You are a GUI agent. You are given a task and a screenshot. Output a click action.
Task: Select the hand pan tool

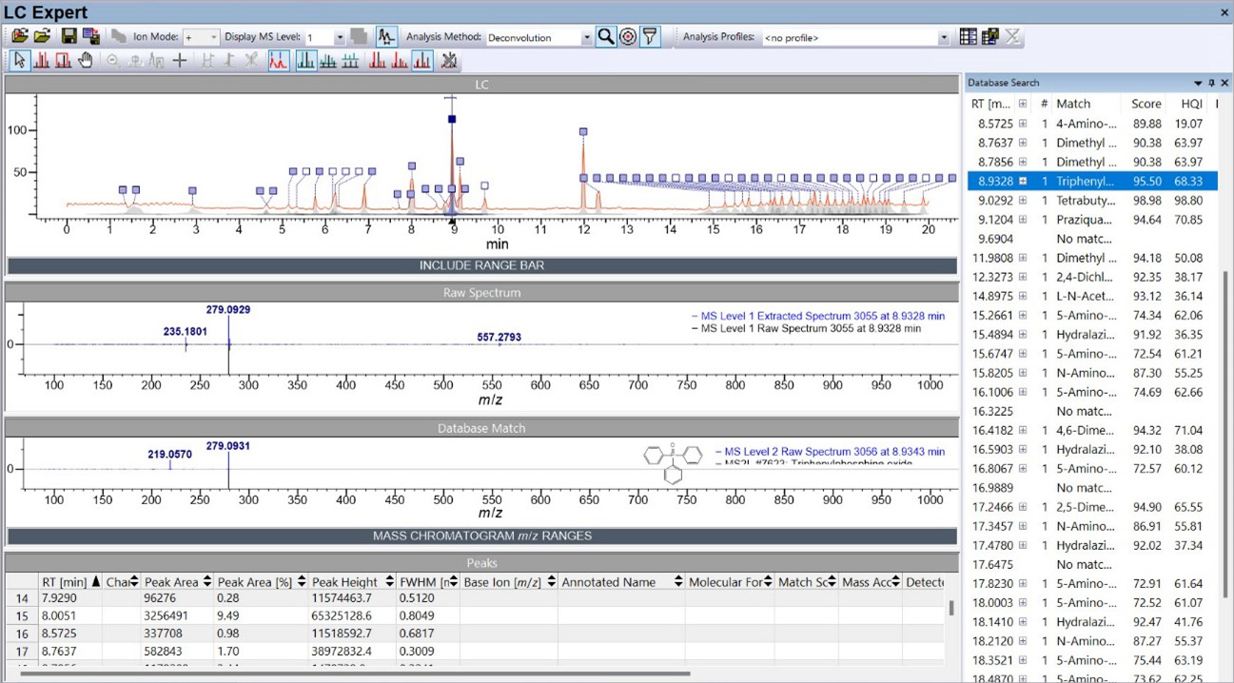pos(86,61)
